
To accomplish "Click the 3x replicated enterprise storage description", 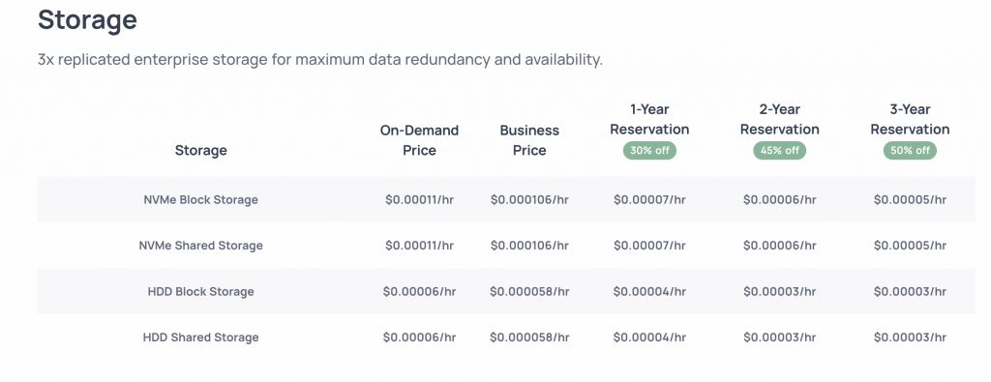I will click(319, 59).
